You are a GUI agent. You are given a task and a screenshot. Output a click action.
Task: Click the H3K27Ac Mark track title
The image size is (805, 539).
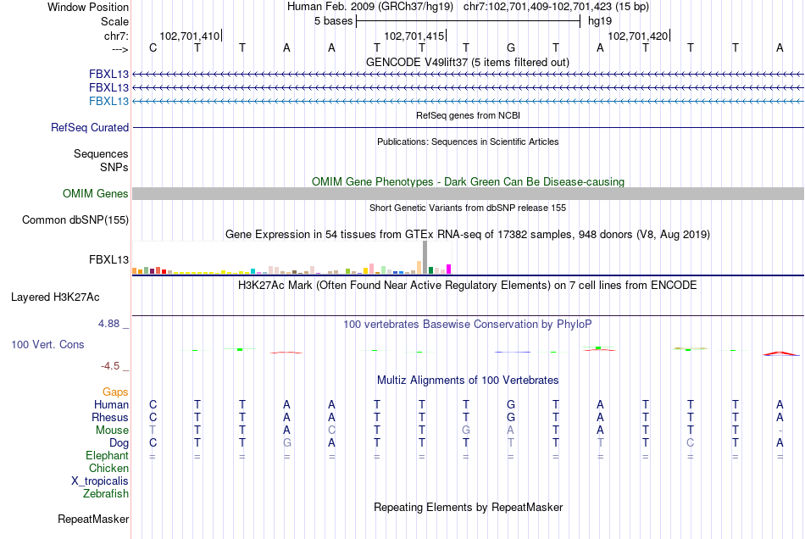[467, 286]
